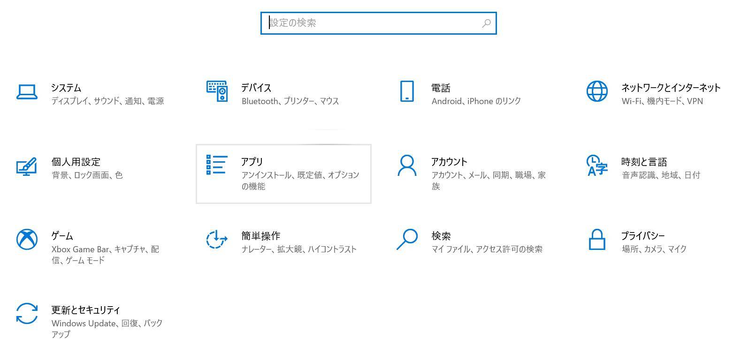Viewport: 741px width, 339px height.
Task: Open the システム settings heading
Action: (x=66, y=88)
